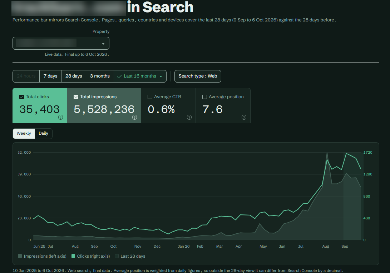Open the Property dropdown
This screenshot has height=273, width=390.
point(61,43)
